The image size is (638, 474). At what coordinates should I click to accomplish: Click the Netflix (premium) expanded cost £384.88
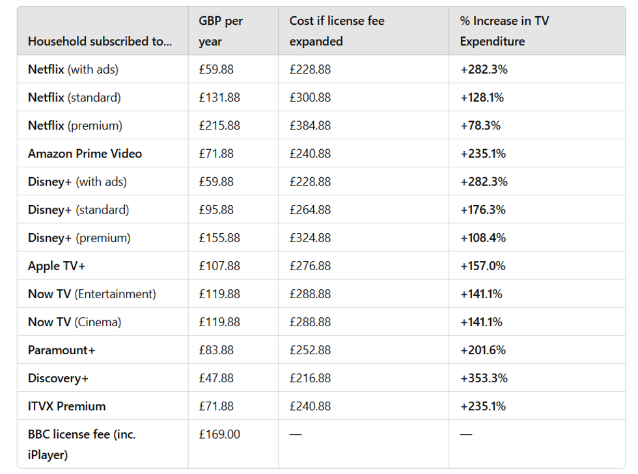pos(310,125)
